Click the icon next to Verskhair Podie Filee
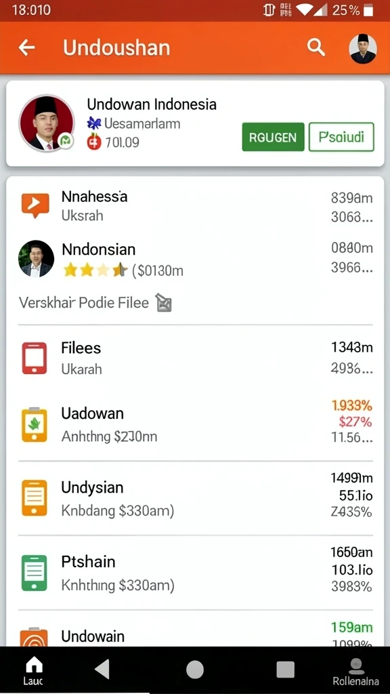The width and height of the screenshot is (390, 694). [x=164, y=303]
